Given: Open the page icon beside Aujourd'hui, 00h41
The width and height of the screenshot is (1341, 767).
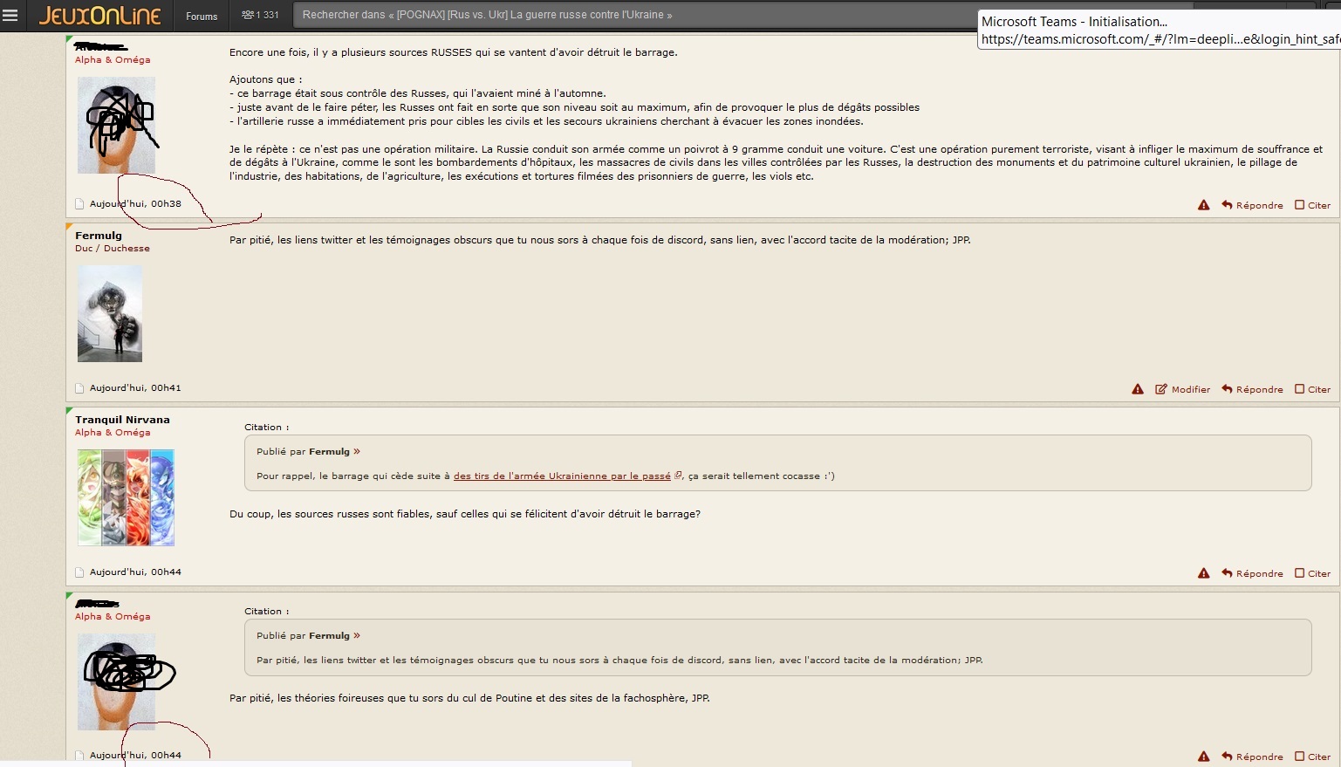Looking at the screenshot, I should 80,388.
